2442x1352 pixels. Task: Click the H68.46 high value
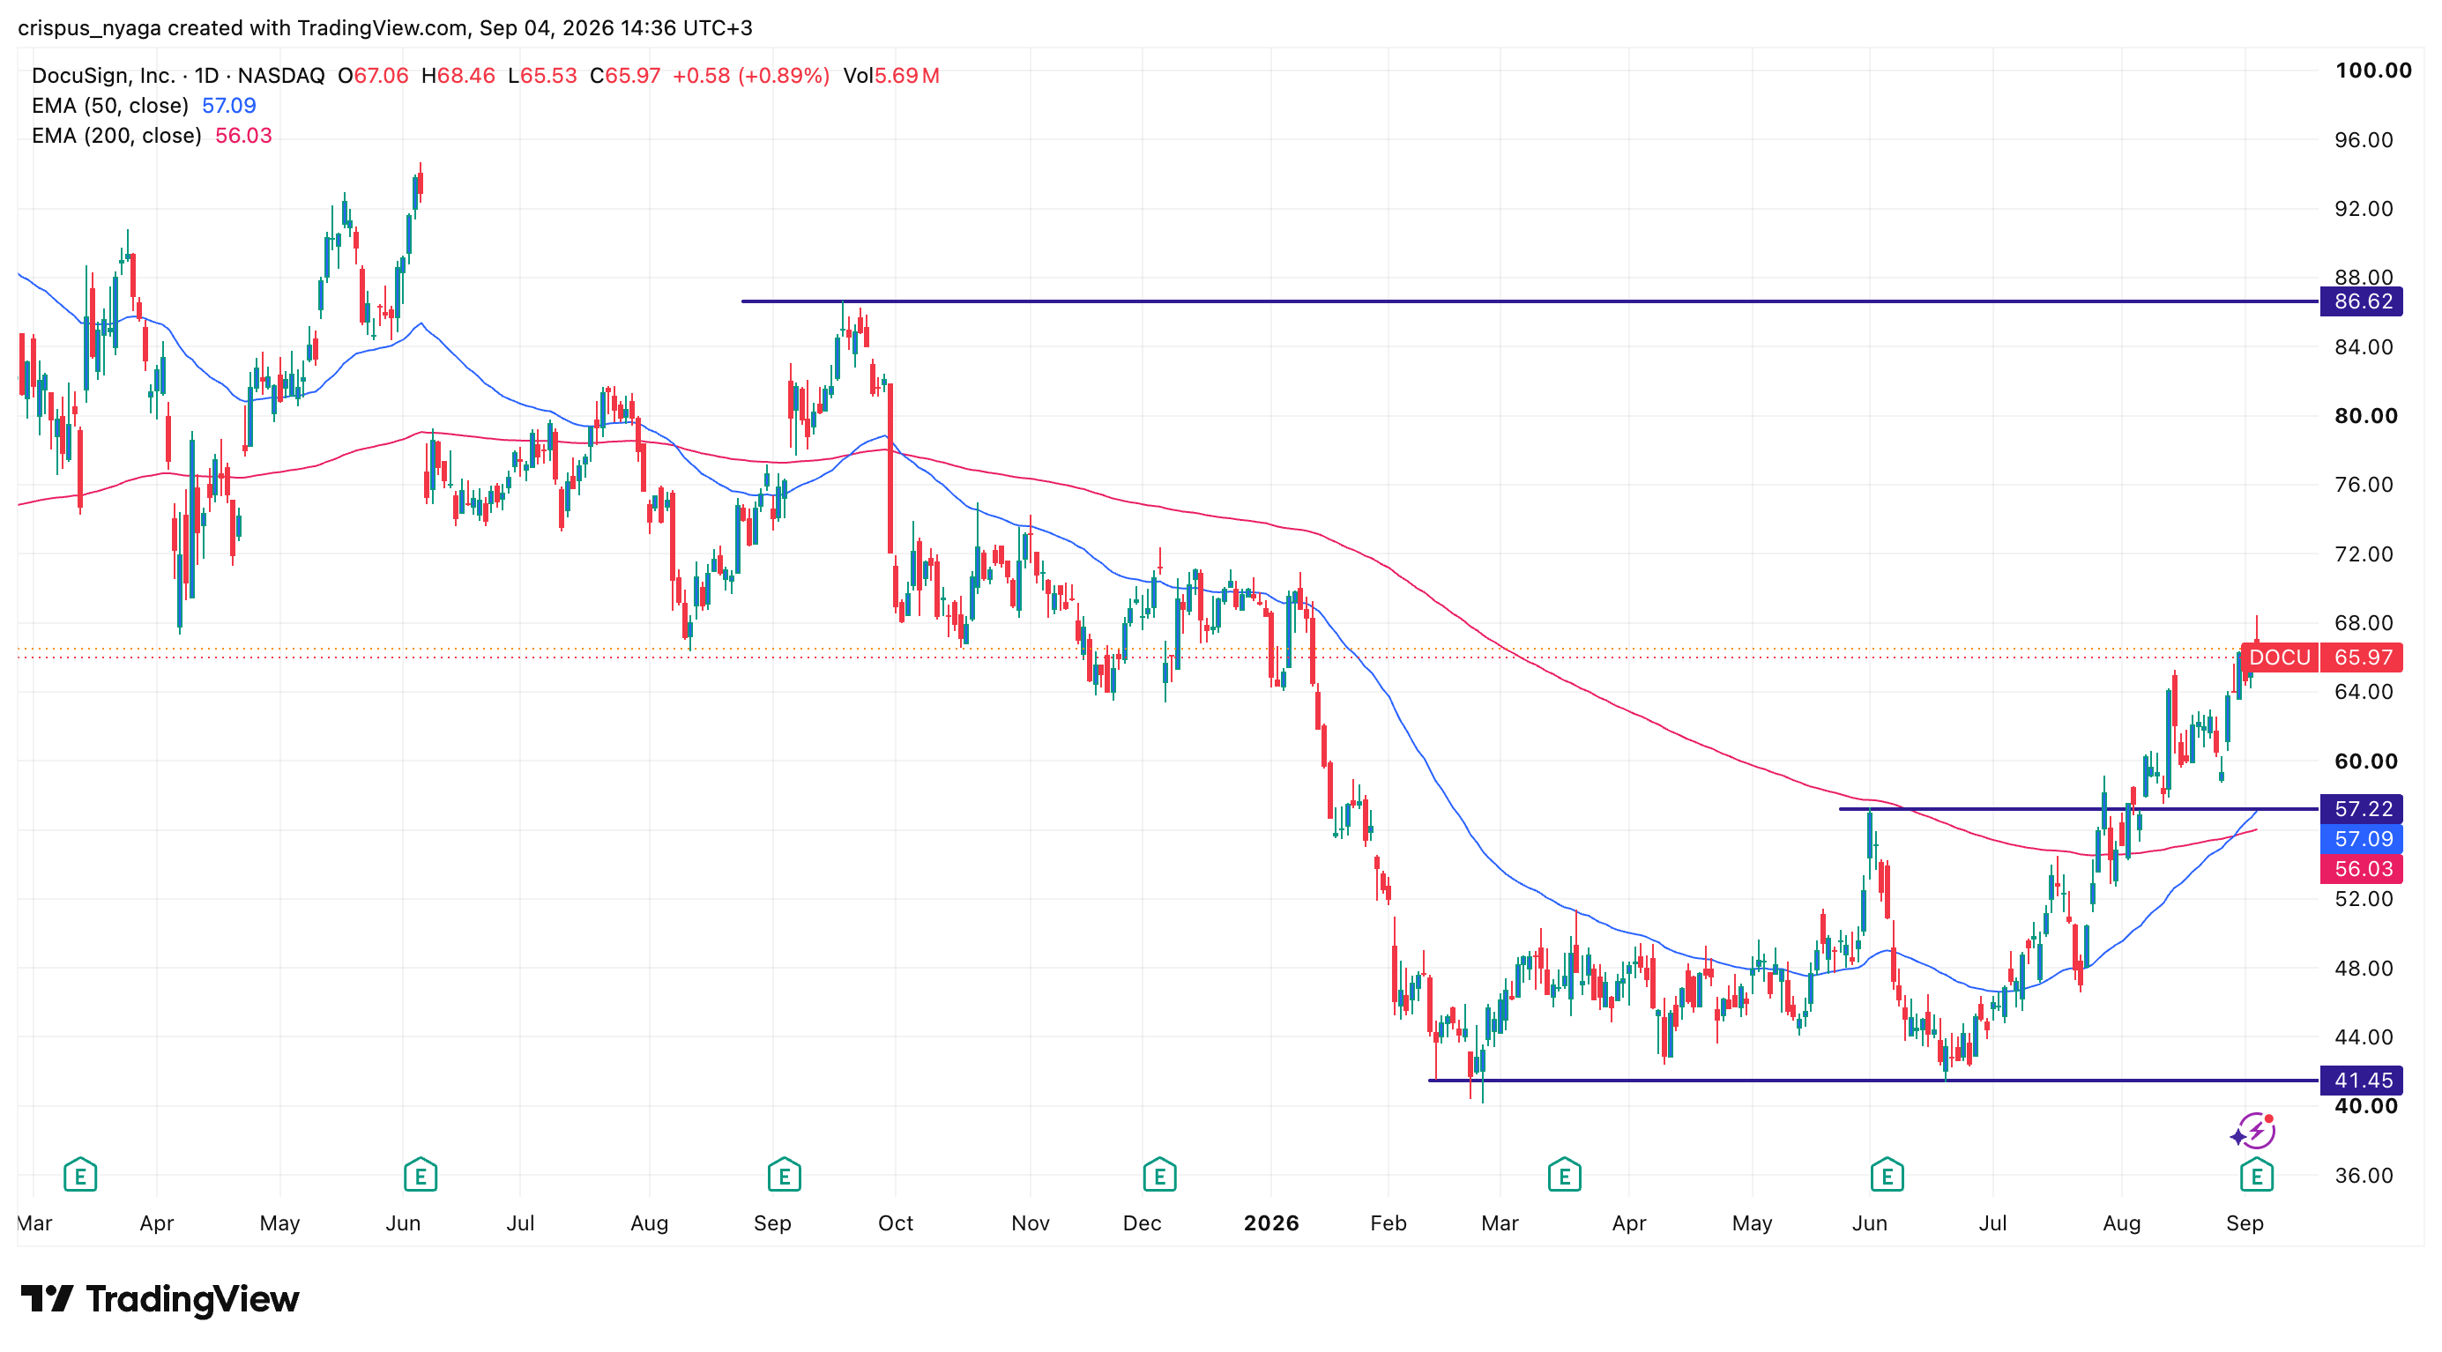[x=458, y=76]
